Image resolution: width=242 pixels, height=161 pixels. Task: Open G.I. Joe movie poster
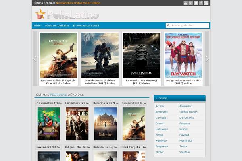coord(77,156)
